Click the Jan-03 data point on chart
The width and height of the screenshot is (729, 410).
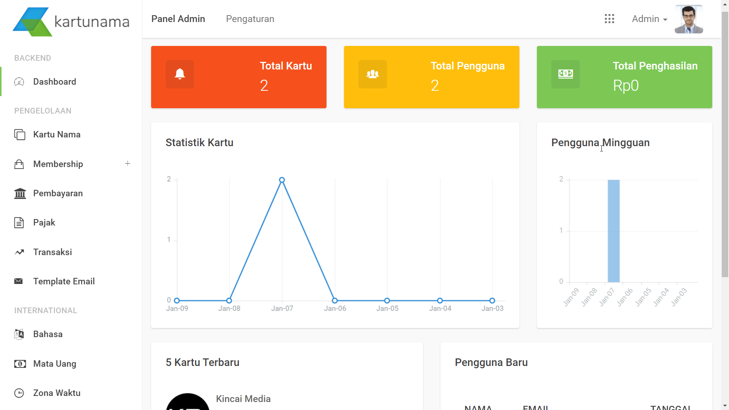point(492,301)
